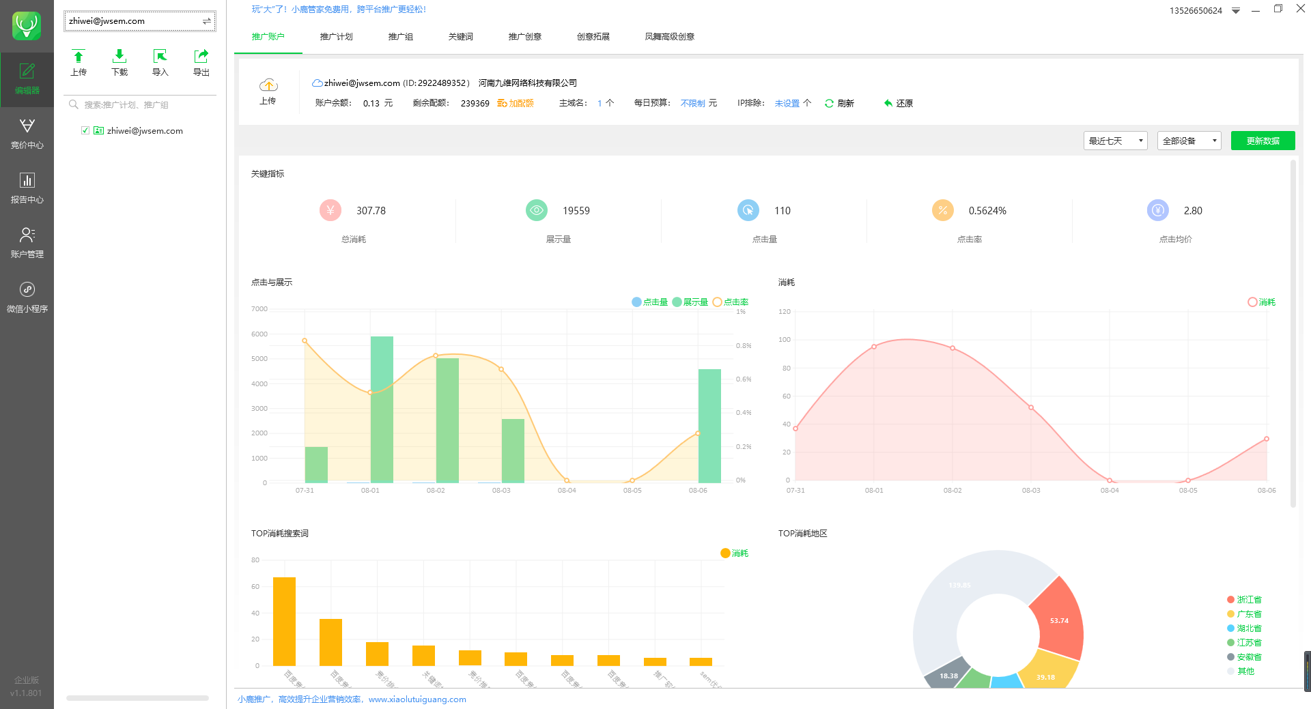
Task: Click the 加配额 add quota icon
Action: click(x=502, y=103)
